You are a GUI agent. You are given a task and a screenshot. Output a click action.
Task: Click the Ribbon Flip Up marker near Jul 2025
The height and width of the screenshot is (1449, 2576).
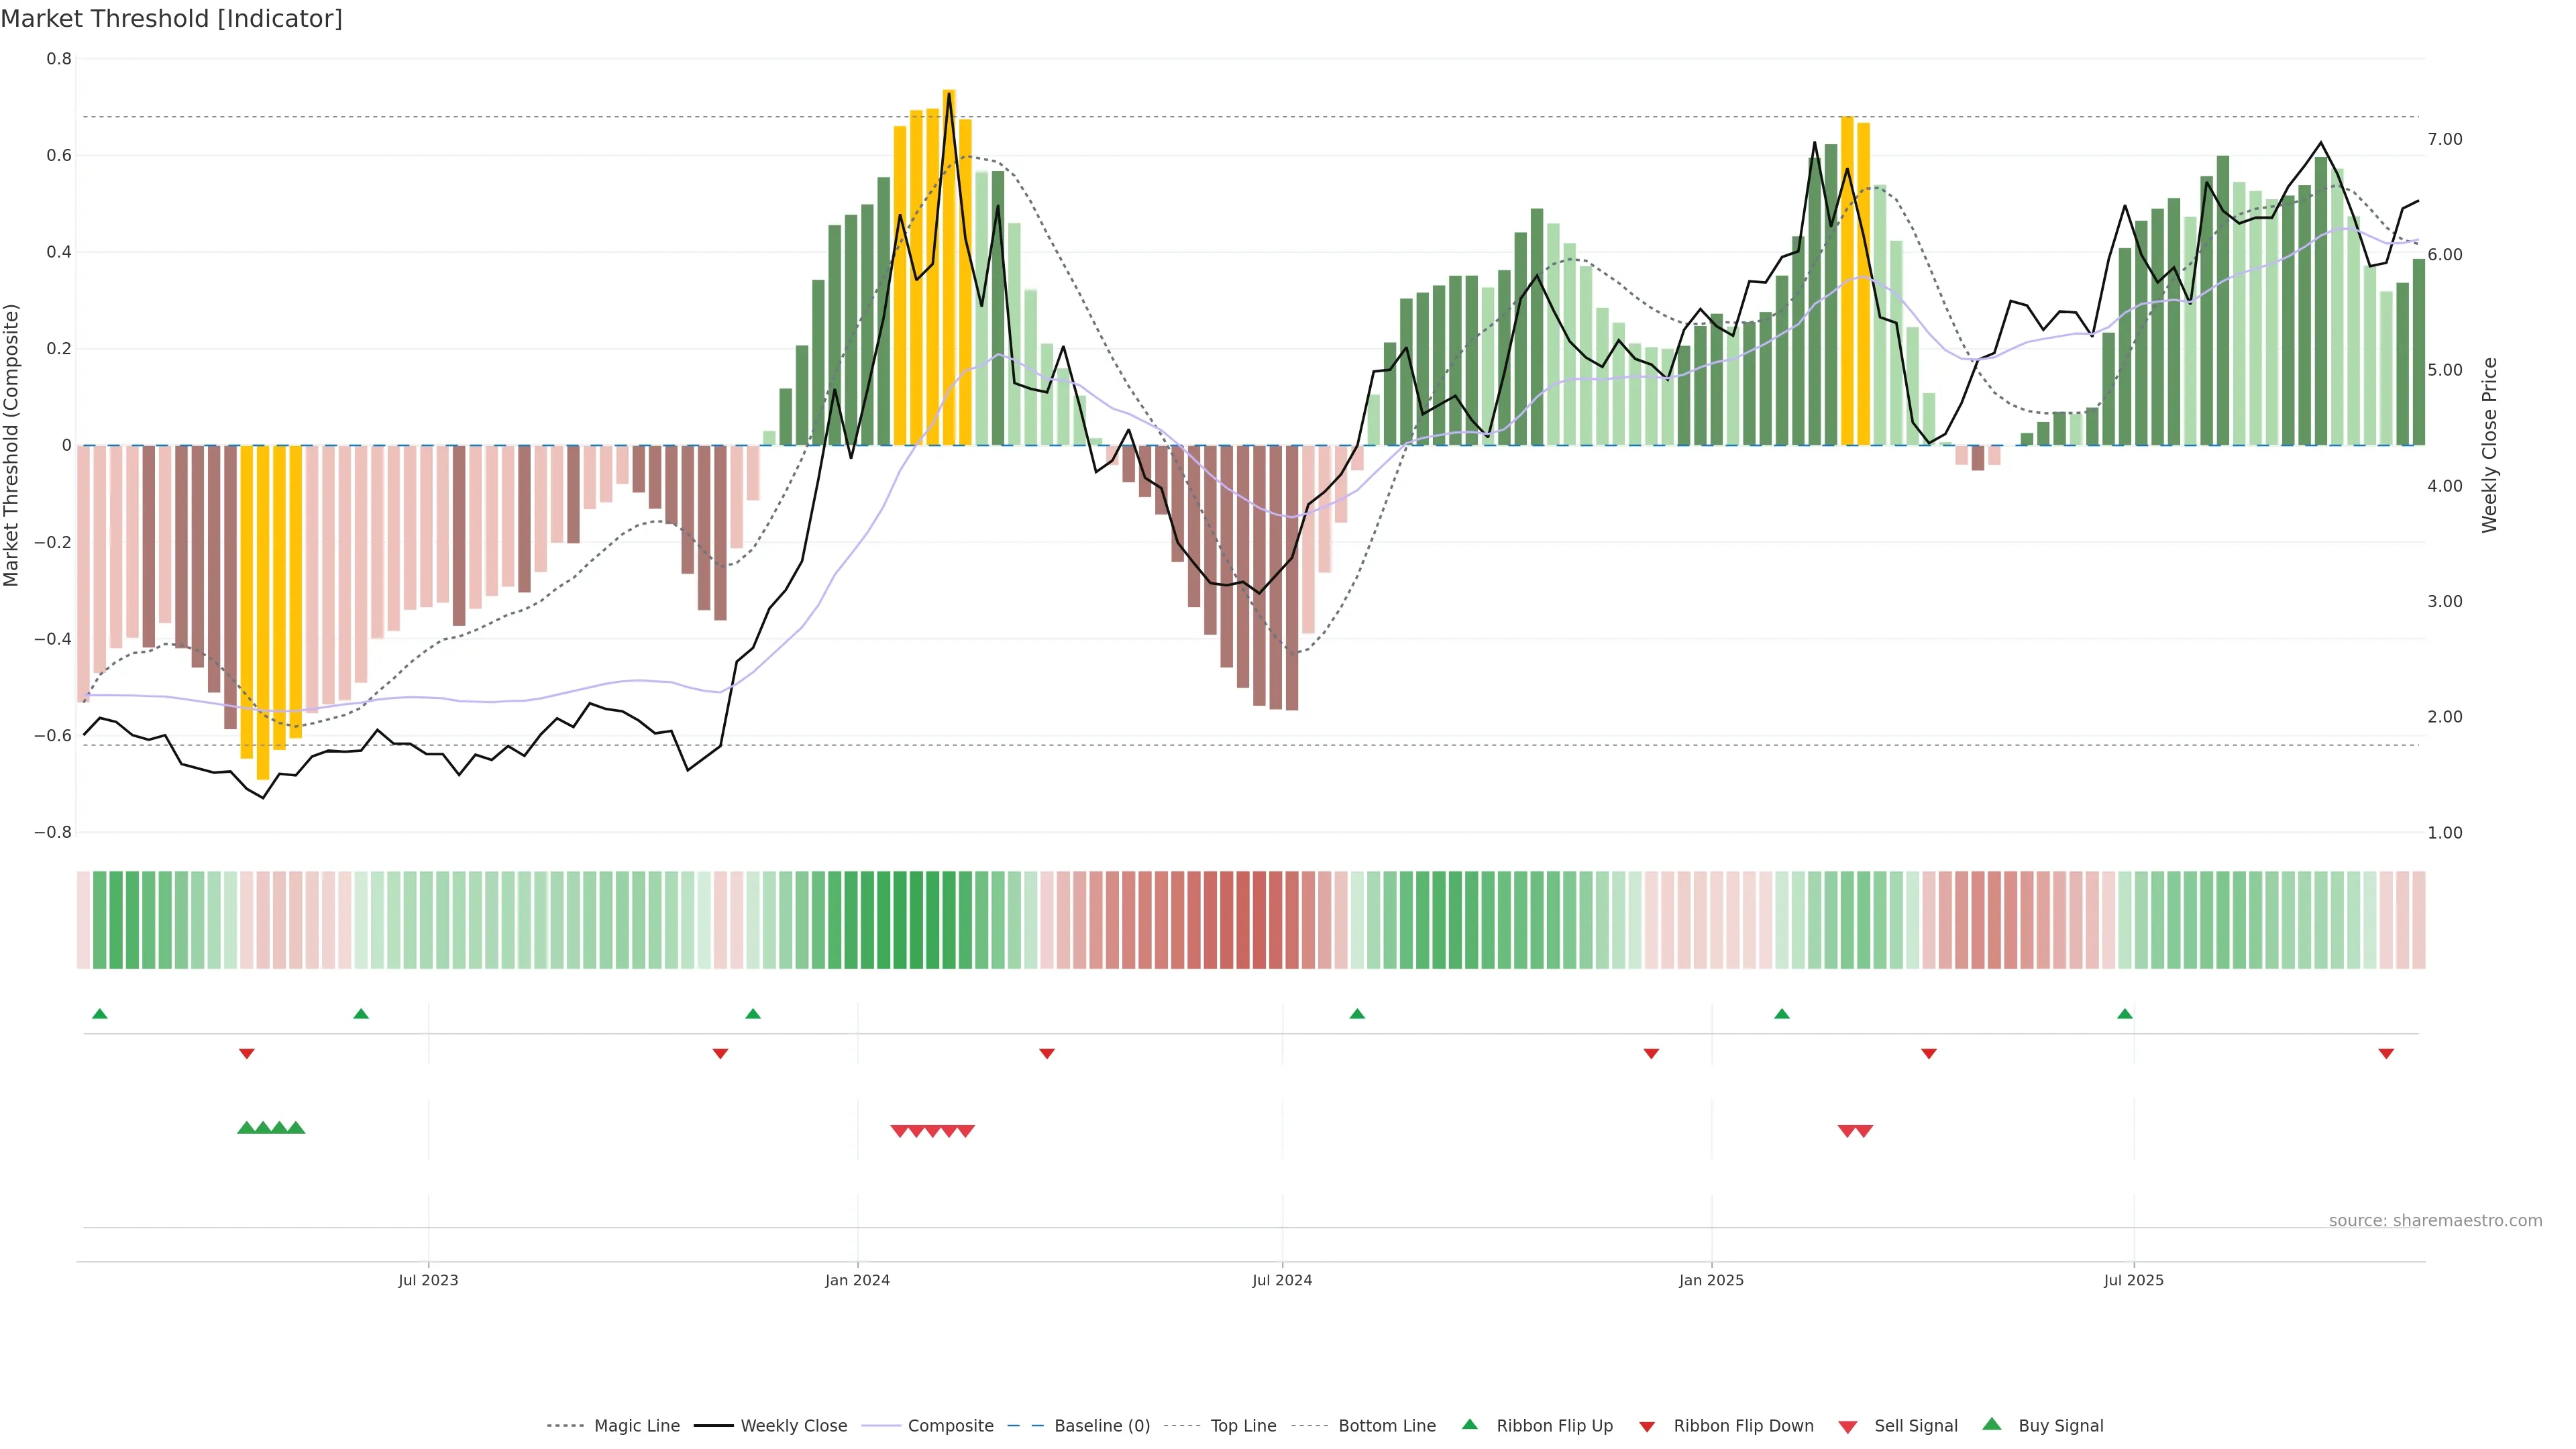pos(2125,1014)
